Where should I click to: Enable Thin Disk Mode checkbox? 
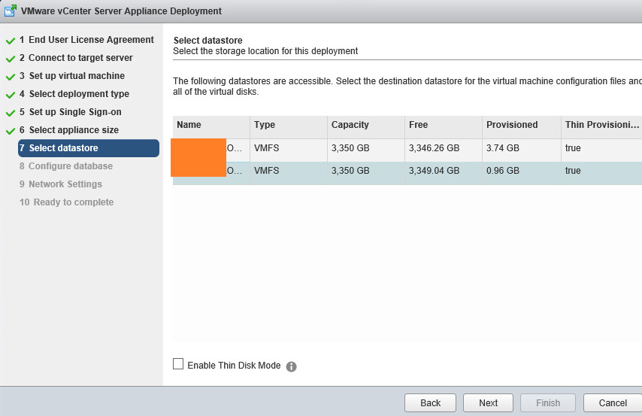(178, 364)
